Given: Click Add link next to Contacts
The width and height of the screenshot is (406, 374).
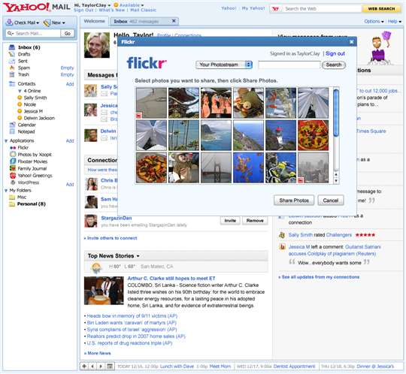Looking at the screenshot, I should [70, 84].
